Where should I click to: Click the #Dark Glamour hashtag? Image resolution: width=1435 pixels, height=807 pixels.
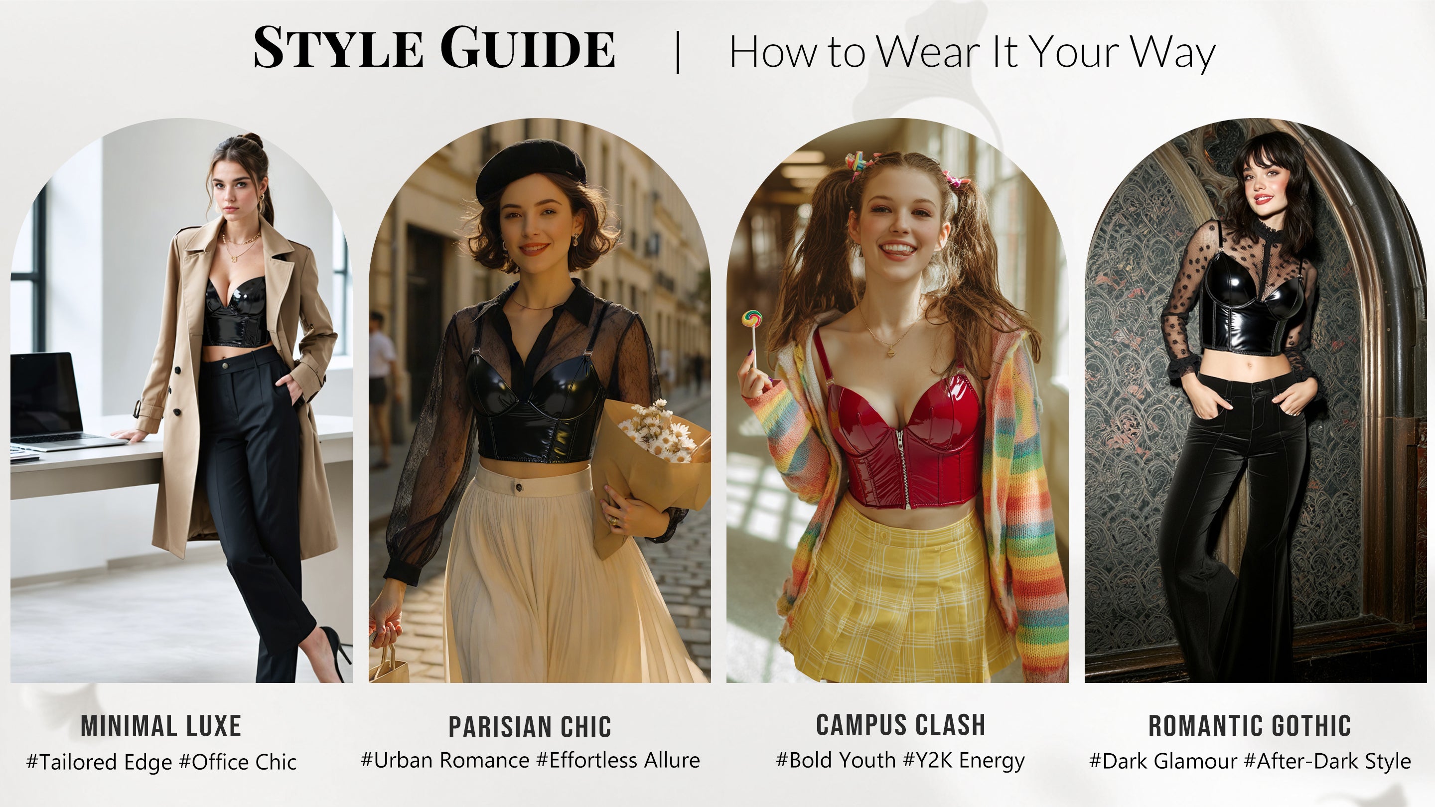coord(1163,761)
